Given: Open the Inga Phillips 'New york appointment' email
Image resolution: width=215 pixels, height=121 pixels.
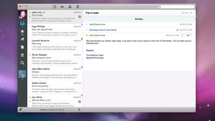Looking at the screenshot, I should click(55, 31).
